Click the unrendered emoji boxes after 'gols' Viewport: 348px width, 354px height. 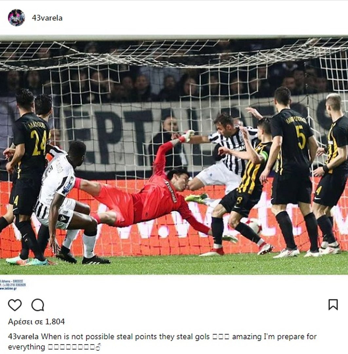point(221,337)
